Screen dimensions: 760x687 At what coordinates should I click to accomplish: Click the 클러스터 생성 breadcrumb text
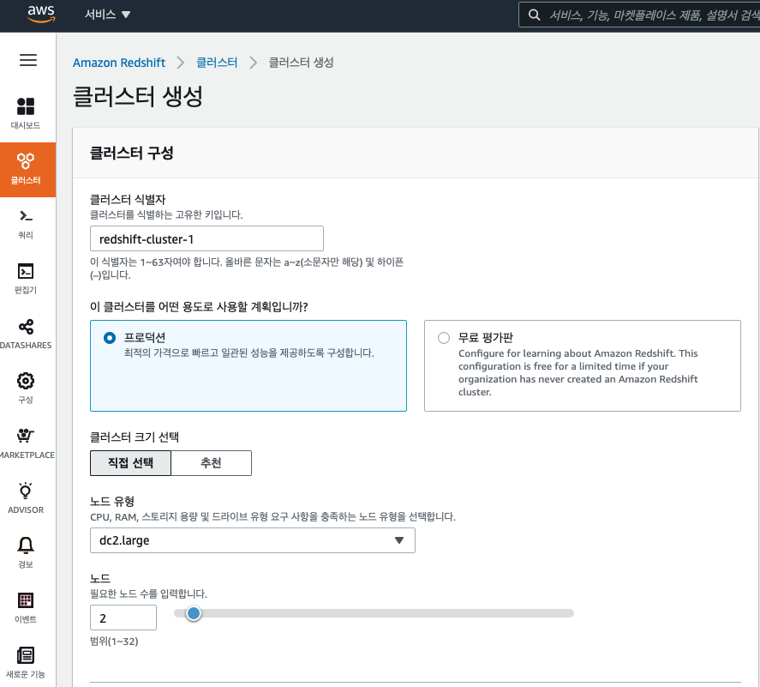301,63
